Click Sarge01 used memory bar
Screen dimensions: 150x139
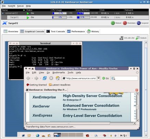click(x=83, y=18)
